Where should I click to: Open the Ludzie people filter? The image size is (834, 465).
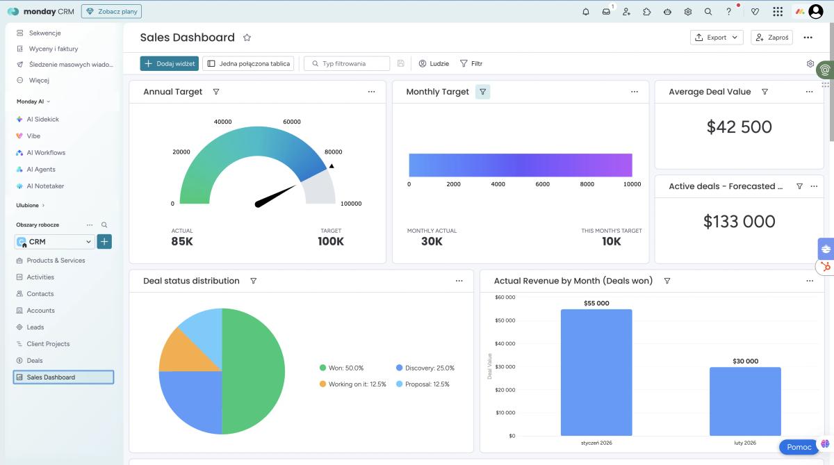pos(434,63)
